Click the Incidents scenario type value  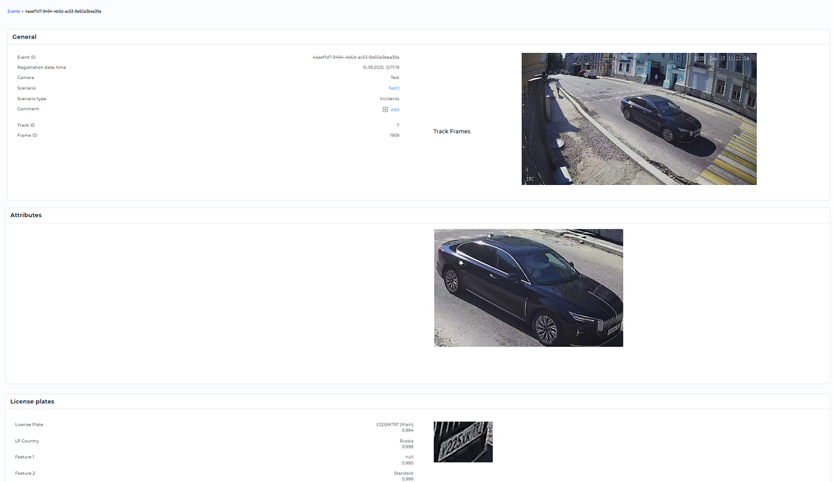(x=389, y=99)
